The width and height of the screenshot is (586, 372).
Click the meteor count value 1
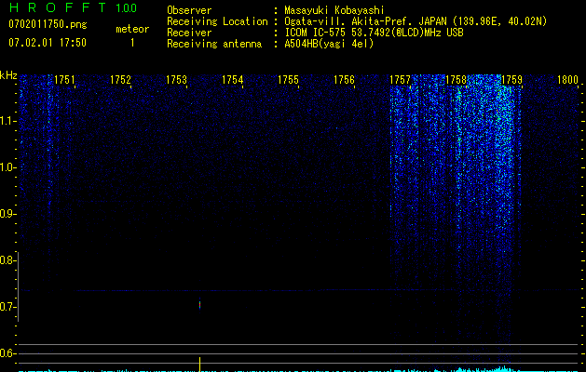(x=132, y=43)
